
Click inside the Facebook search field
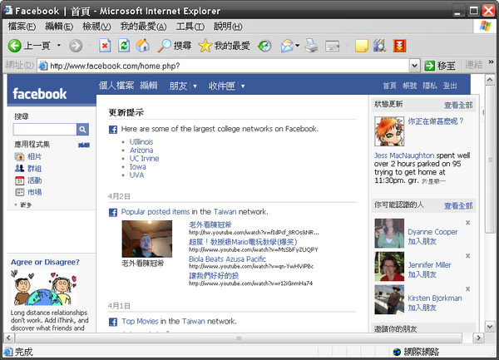(x=45, y=130)
